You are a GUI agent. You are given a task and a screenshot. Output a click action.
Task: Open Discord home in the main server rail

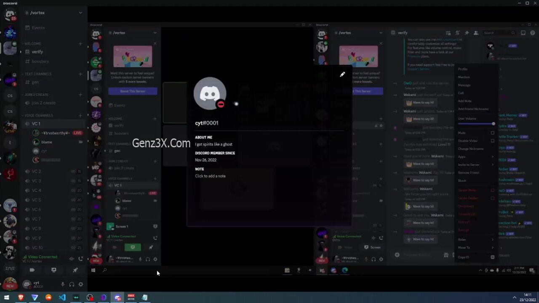10,15
